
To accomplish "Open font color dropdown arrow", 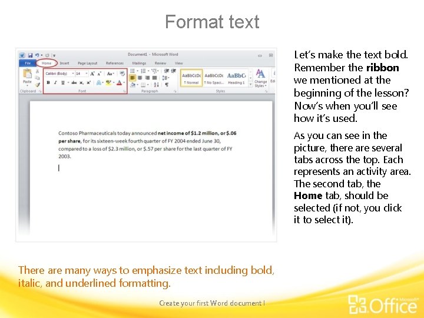I will click(124, 83).
